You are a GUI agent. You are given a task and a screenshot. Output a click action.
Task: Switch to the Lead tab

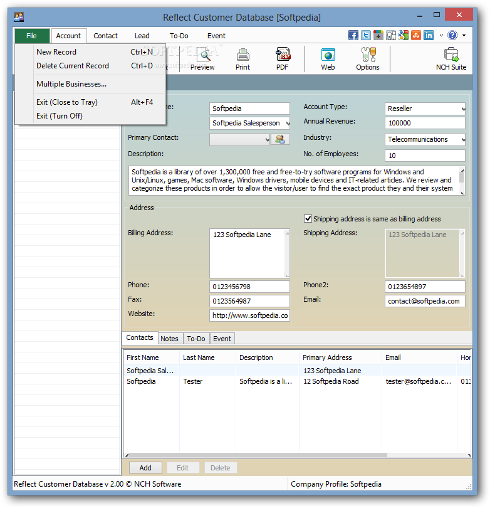[x=142, y=36]
